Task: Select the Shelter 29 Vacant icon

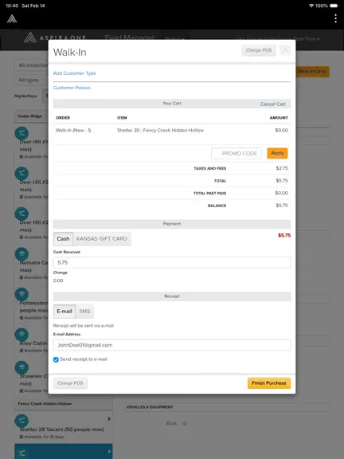Action: pos(21,421)
